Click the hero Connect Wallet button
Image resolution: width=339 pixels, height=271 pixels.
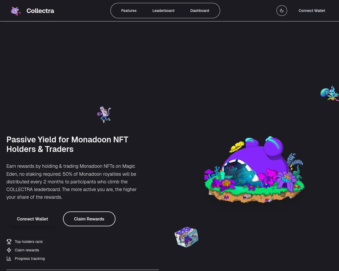[33, 219]
